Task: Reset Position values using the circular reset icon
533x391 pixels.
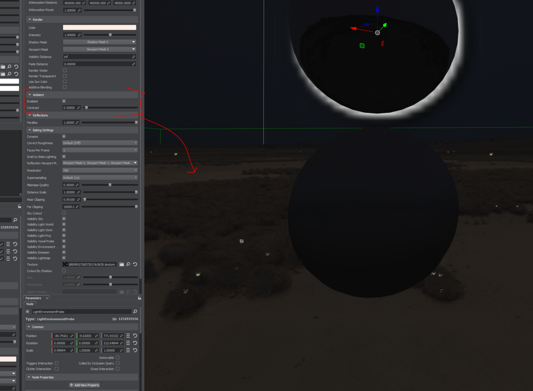Action: tap(135, 336)
